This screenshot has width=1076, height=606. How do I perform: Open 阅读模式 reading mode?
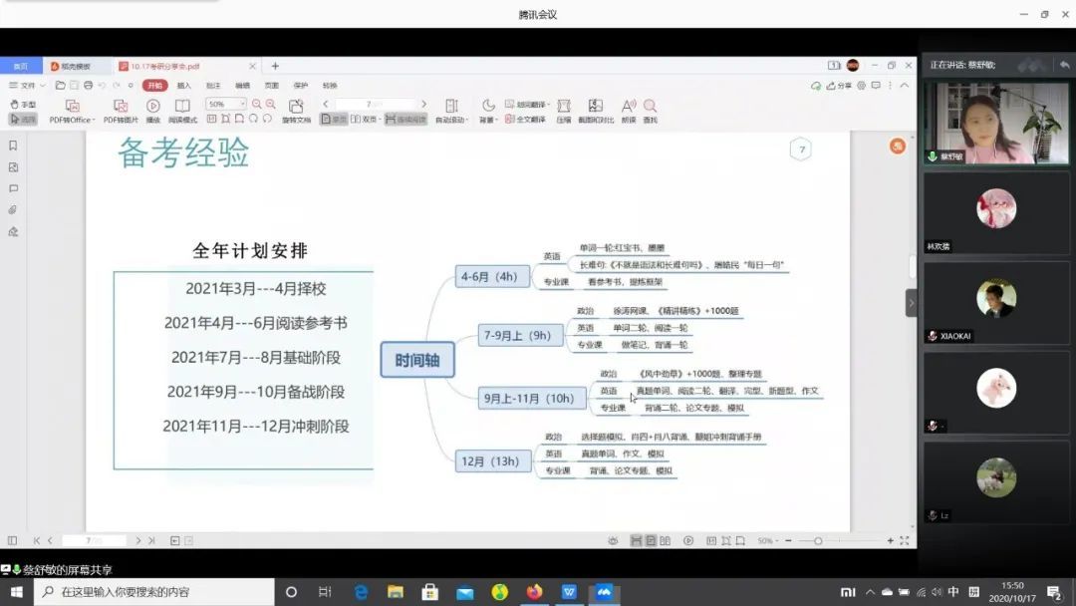(182, 111)
